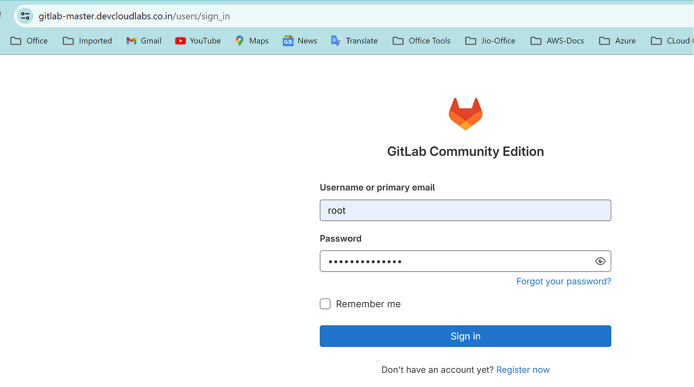Click the address bar URL
694x387 pixels.
(134, 16)
